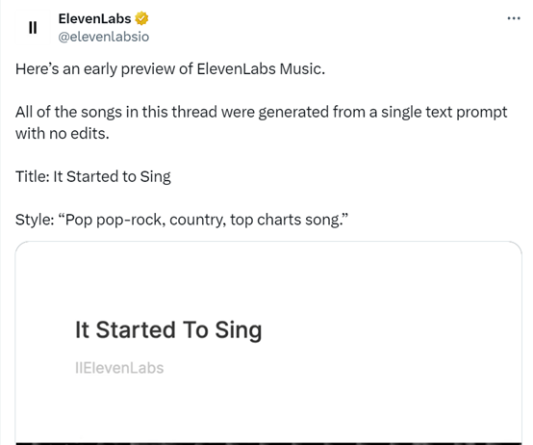Image resolution: width=533 pixels, height=445 pixels.
Task: Open the three-dot more options menu
Action: tap(514, 18)
